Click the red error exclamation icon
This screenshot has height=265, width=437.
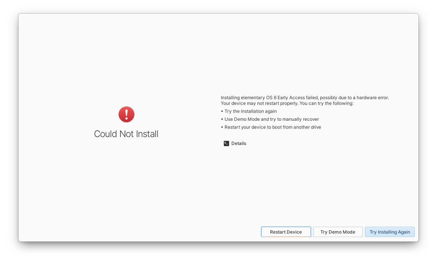tap(126, 114)
